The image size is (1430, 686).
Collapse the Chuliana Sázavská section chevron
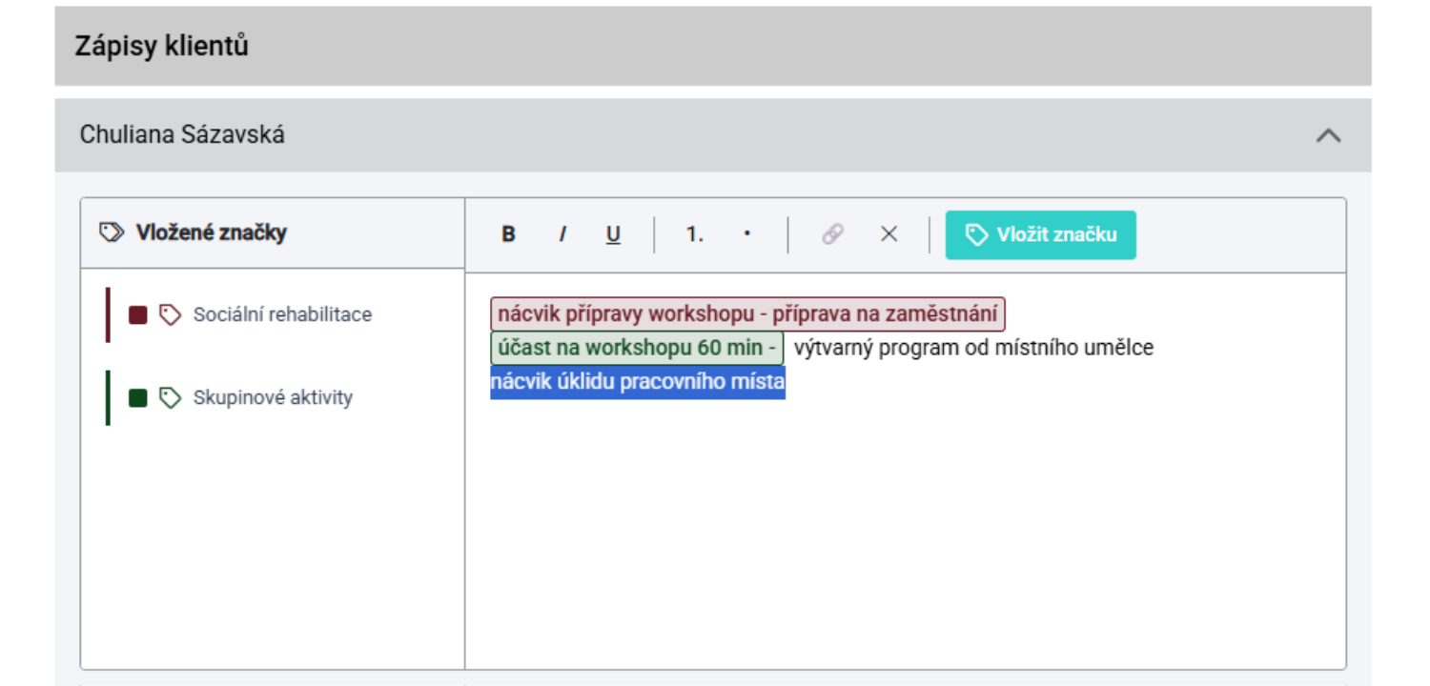coord(1328,135)
